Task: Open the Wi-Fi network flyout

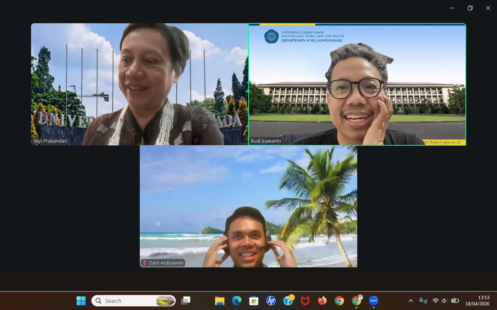Action: point(435,301)
